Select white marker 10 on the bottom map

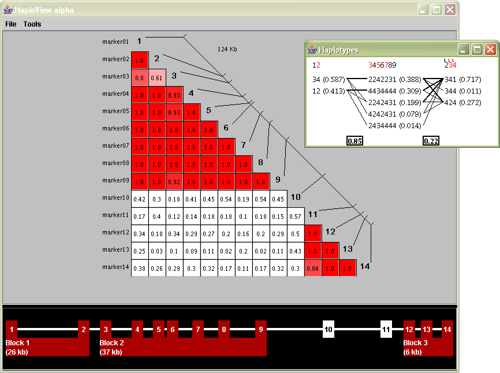[329, 329]
